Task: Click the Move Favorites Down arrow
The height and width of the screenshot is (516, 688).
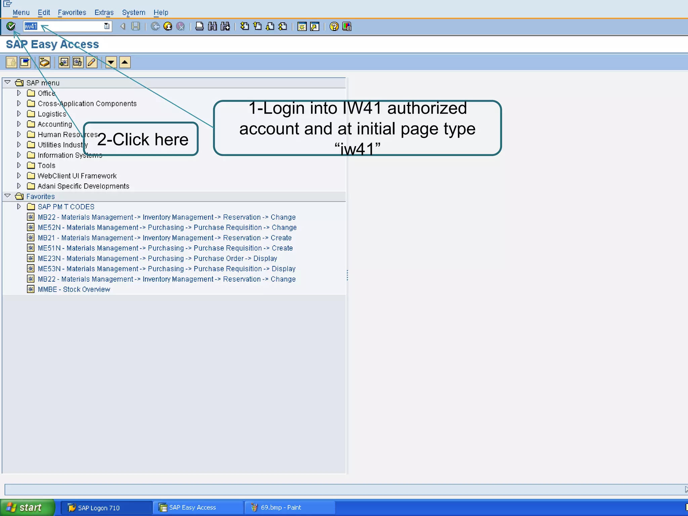Action: 111,62
